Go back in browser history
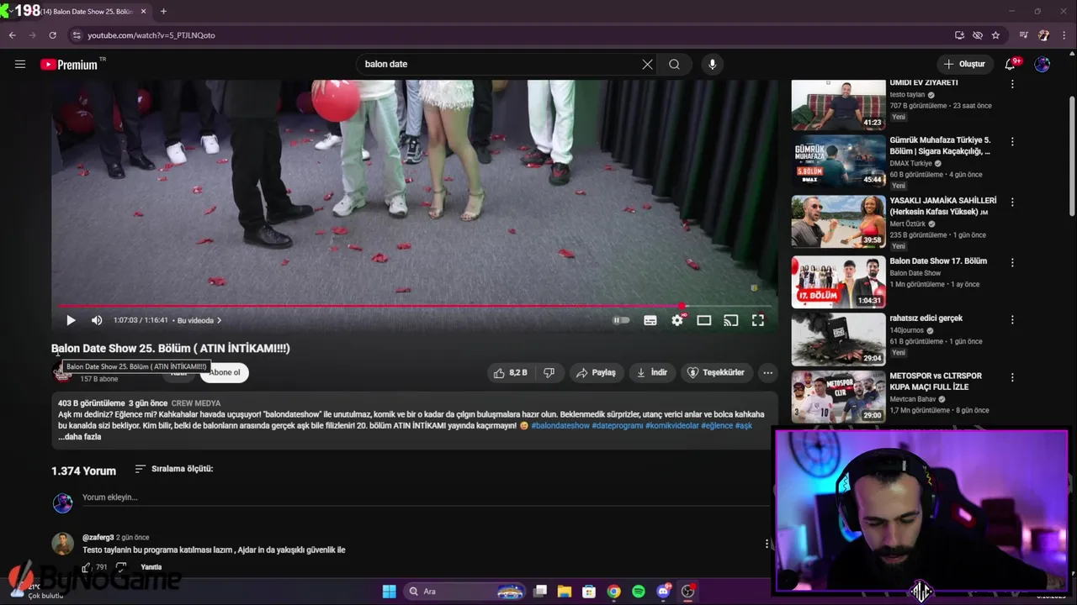Screen dimensions: 1077x605 click(x=12, y=35)
